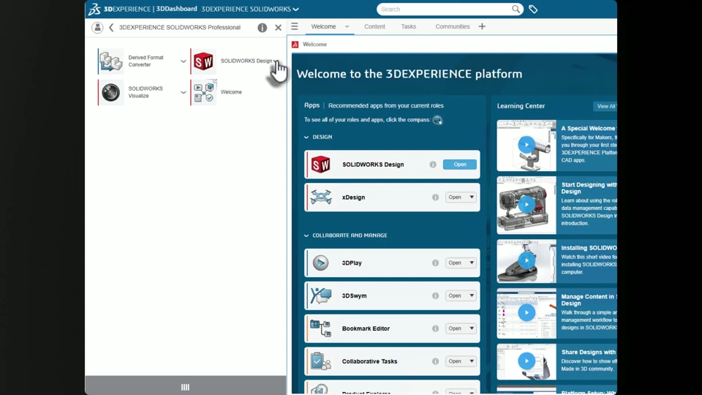Switch to the Welcome tab
The width and height of the screenshot is (702, 395).
point(323,26)
